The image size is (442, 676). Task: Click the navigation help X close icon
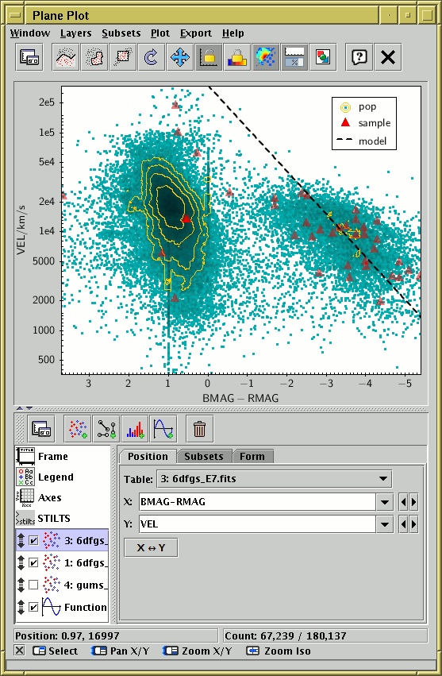point(19,650)
